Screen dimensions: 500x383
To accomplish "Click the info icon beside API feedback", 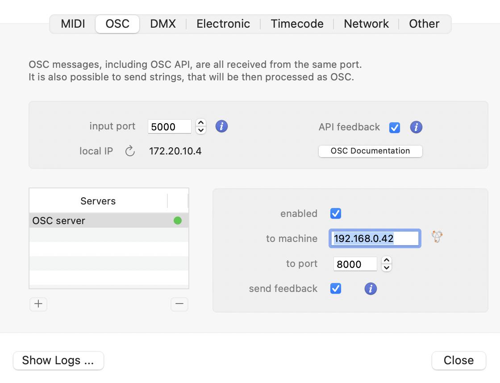I will pos(416,127).
